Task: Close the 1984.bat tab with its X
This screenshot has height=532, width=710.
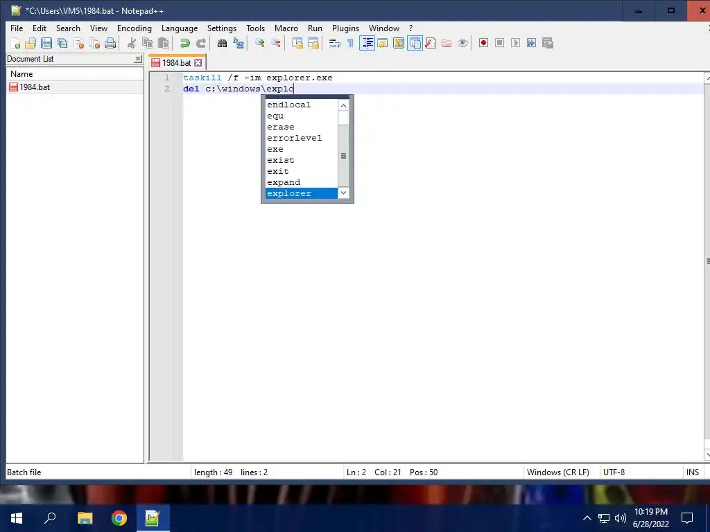Action: pyautogui.click(x=198, y=63)
